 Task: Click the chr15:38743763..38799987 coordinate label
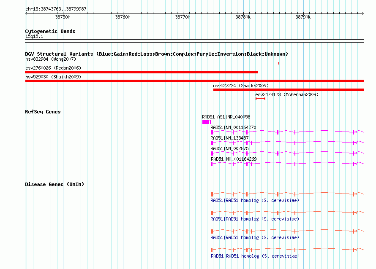[x=56, y=9]
